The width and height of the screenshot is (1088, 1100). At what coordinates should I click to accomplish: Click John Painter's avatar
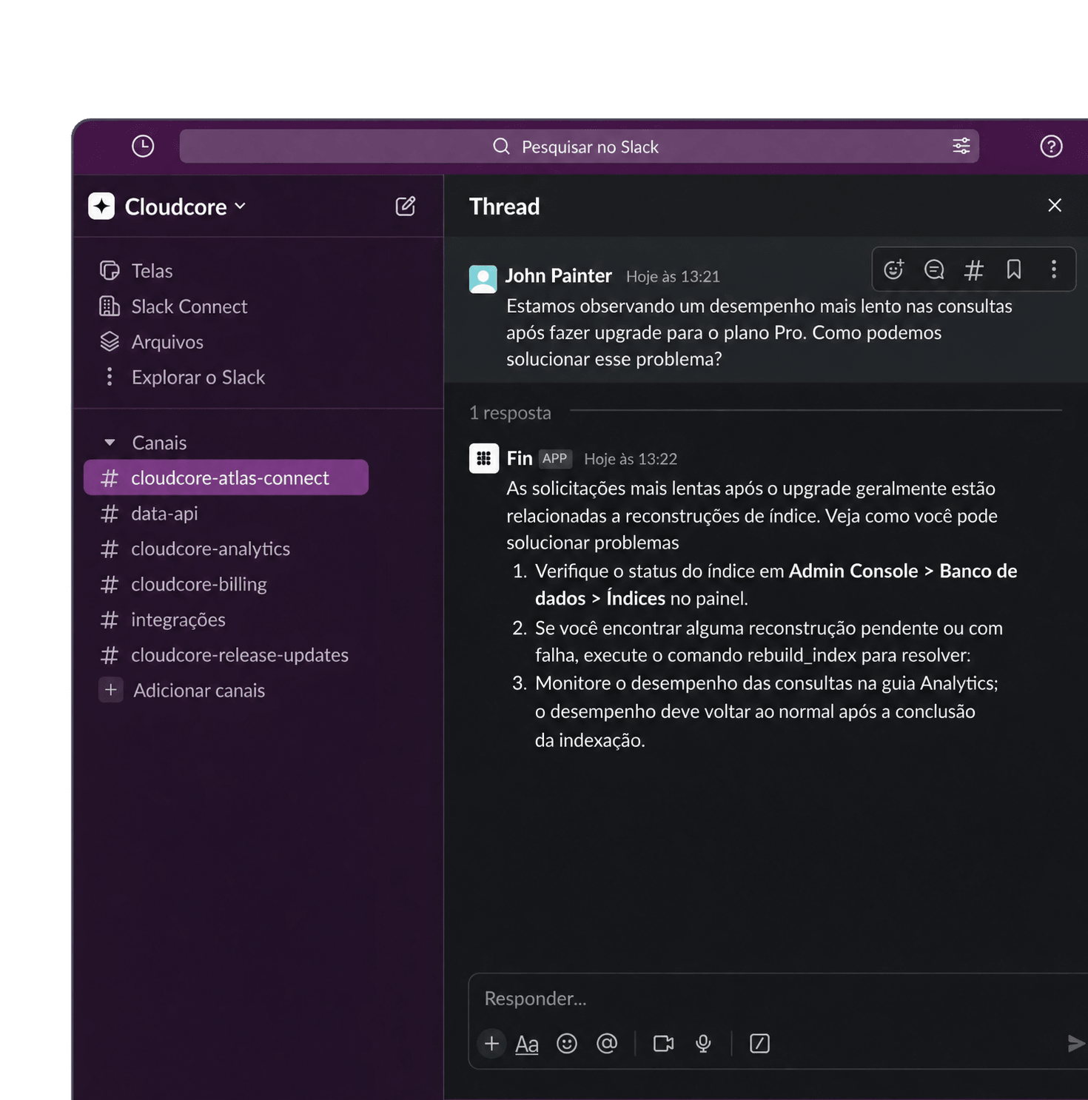[x=483, y=279]
